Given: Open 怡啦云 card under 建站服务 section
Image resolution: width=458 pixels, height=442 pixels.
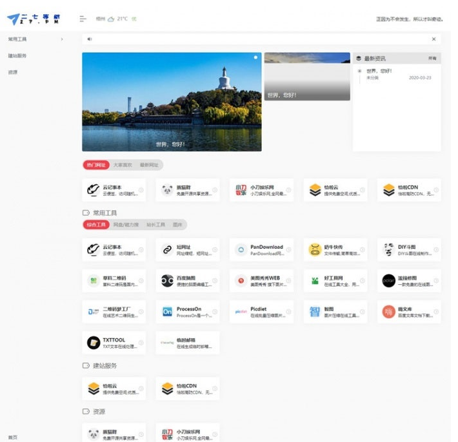Looking at the screenshot, I should [114, 389].
